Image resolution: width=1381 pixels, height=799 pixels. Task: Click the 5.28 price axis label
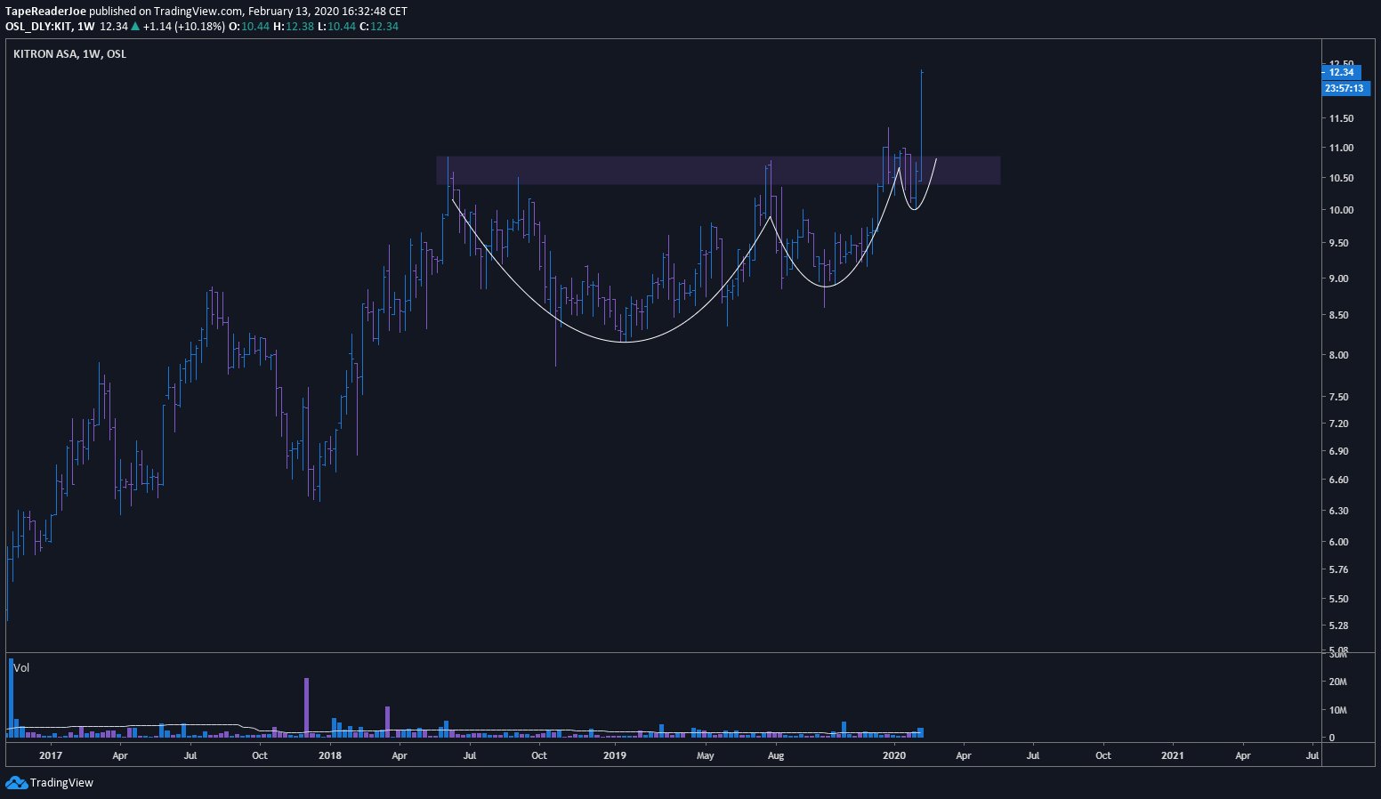tap(1338, 625)
